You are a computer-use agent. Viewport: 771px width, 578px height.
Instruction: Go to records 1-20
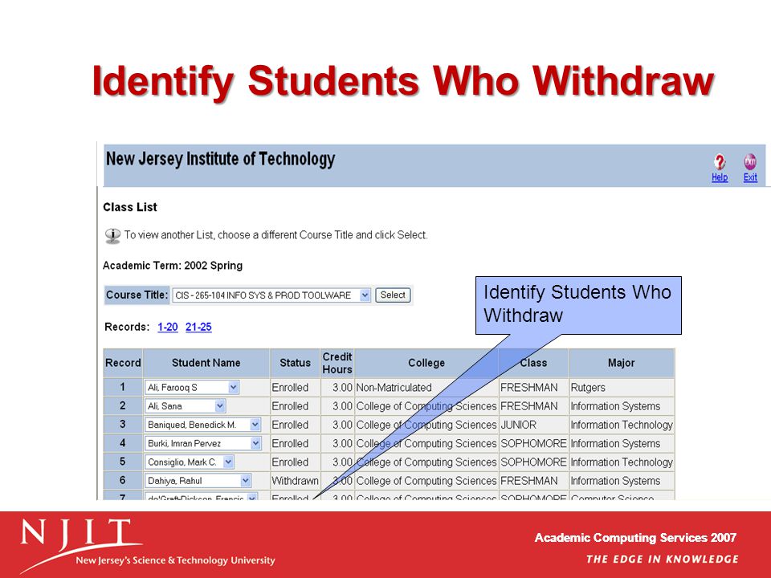tap(167, 327)
